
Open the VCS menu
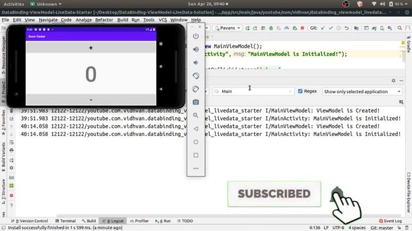(163, 20)
